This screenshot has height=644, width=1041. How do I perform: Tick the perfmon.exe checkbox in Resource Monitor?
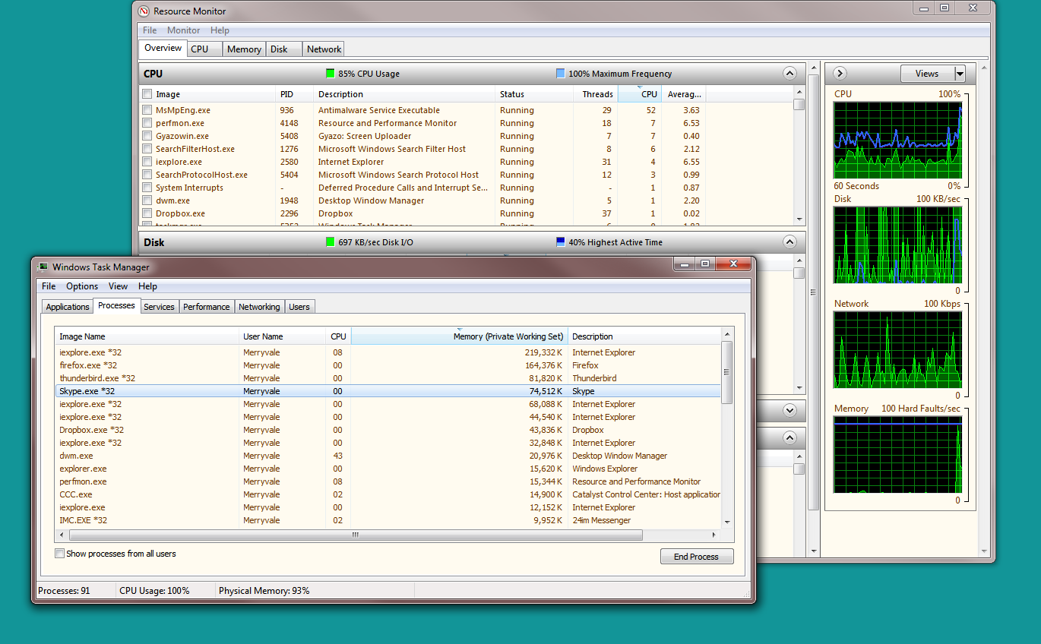147,123
